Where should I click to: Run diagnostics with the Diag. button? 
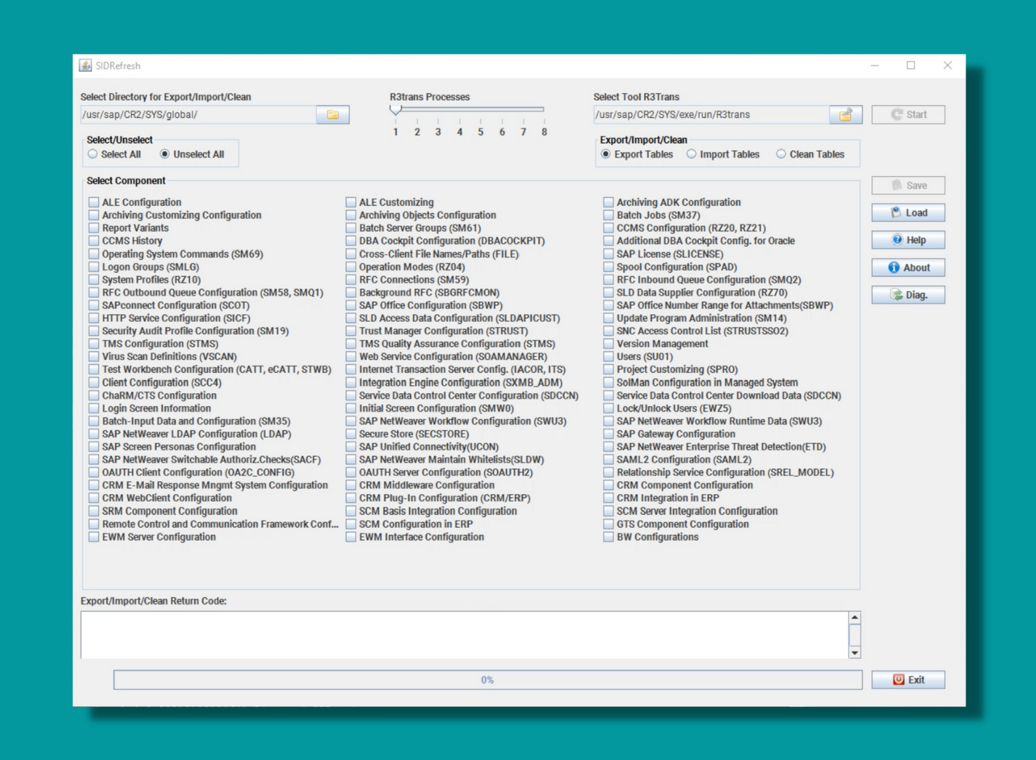coord(908,295)
